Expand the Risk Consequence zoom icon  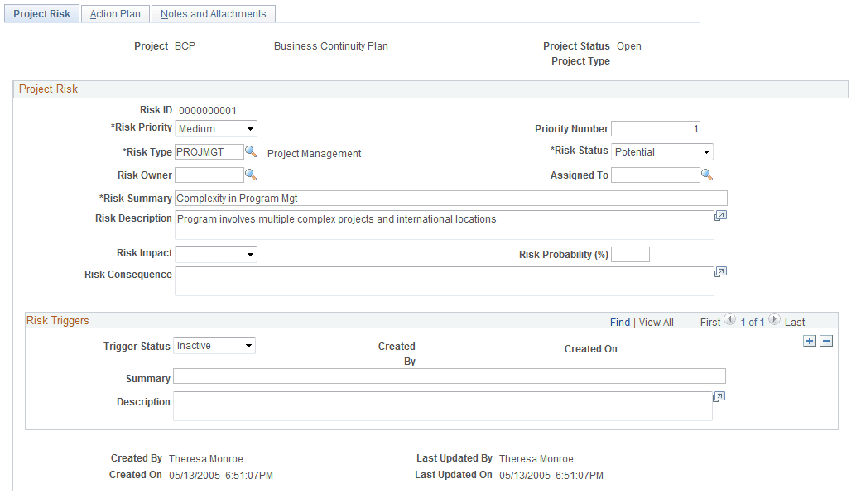(x=719, y=271)
